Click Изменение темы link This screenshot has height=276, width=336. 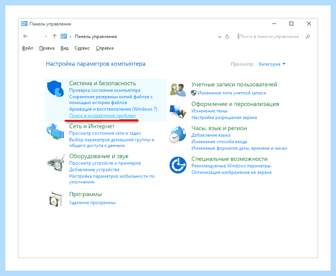coord(209,111)
